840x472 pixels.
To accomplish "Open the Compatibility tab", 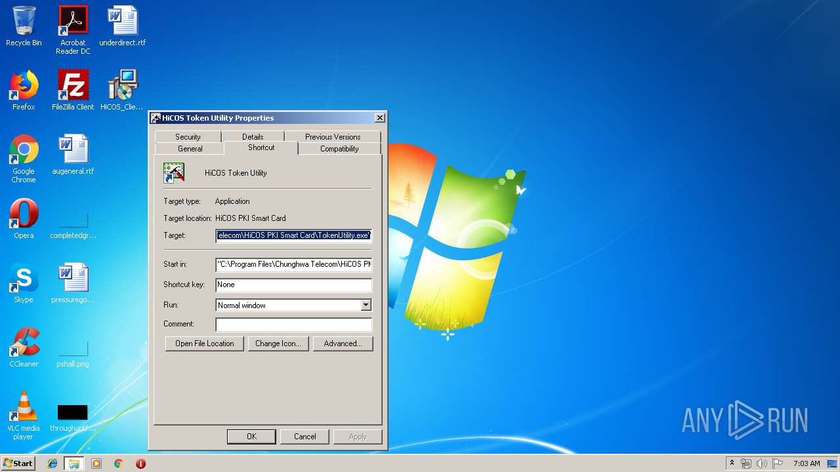I will tap(339, 148).
